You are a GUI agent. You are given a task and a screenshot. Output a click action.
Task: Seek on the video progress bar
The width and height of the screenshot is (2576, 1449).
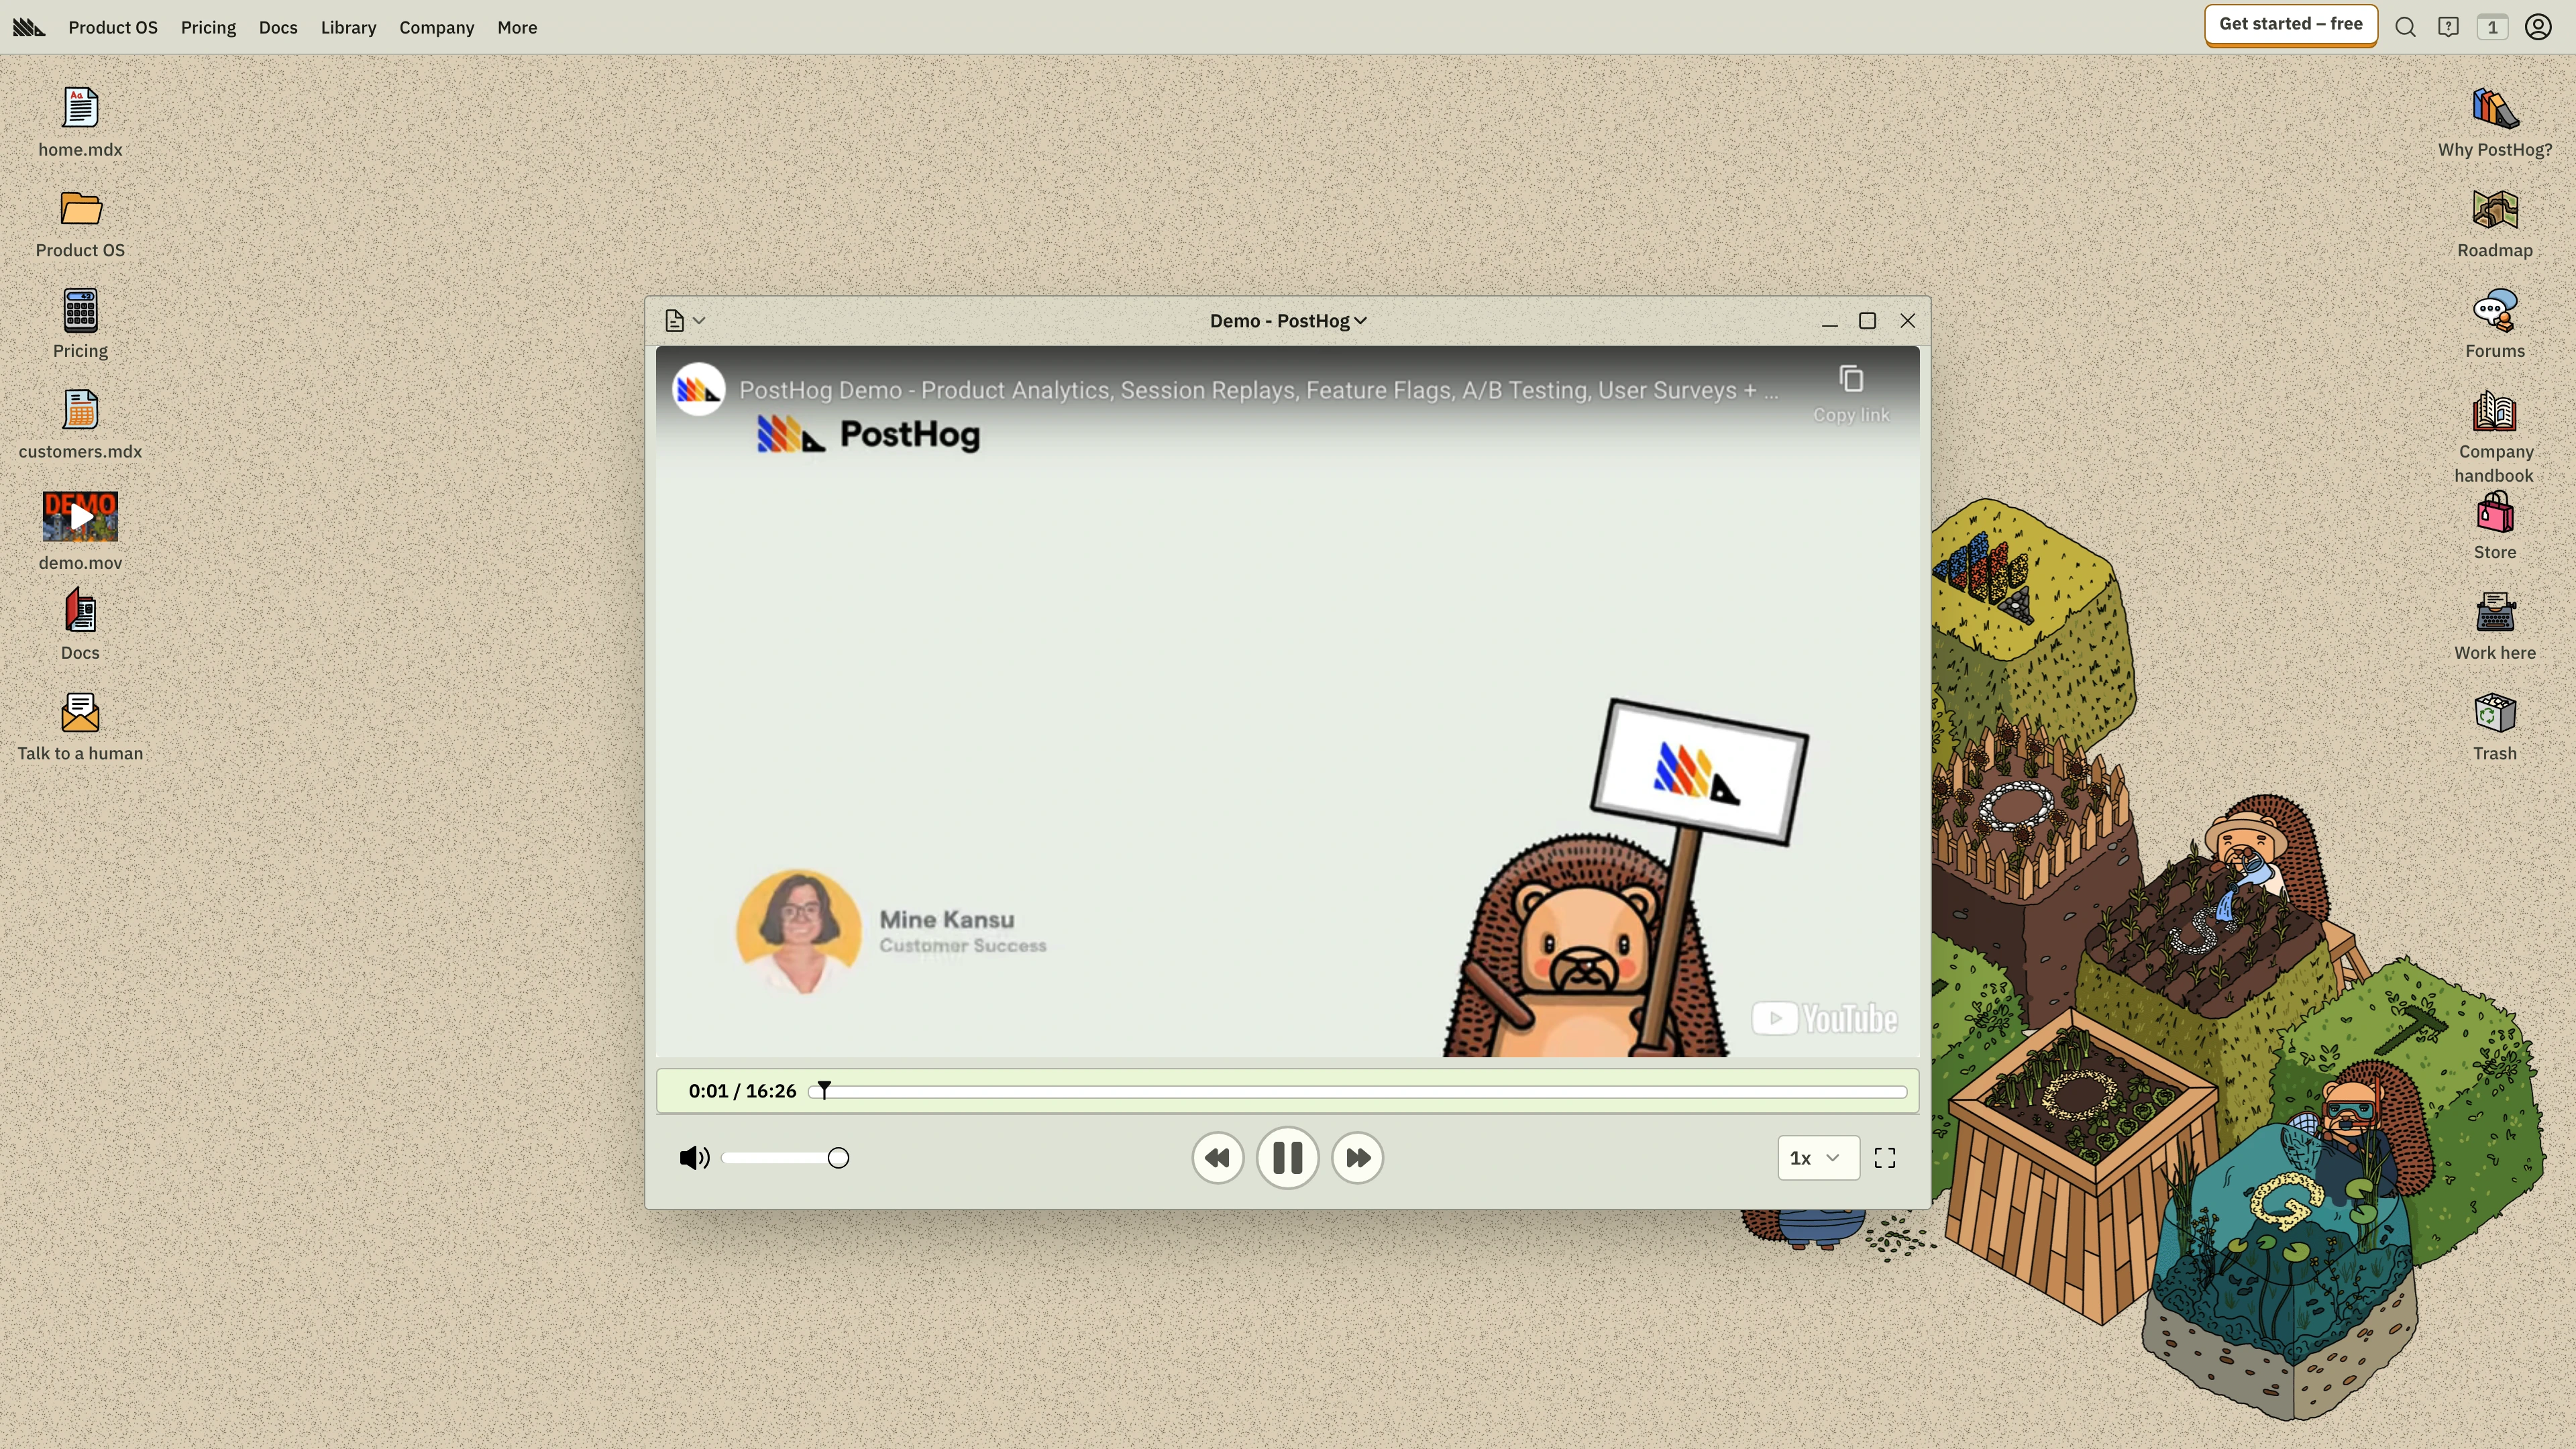[x=1358, y=1091]
